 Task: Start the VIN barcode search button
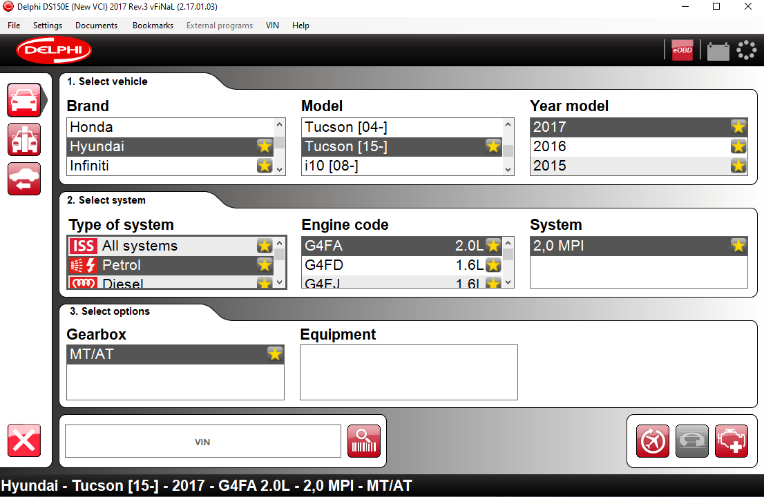click(x=364, y=441)
